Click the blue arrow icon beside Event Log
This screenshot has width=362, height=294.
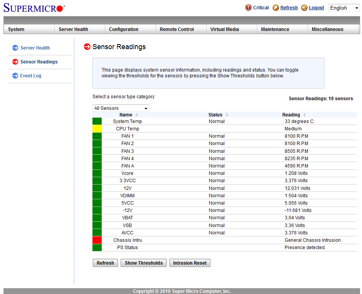pyautogui.click(x=15, y=75)
